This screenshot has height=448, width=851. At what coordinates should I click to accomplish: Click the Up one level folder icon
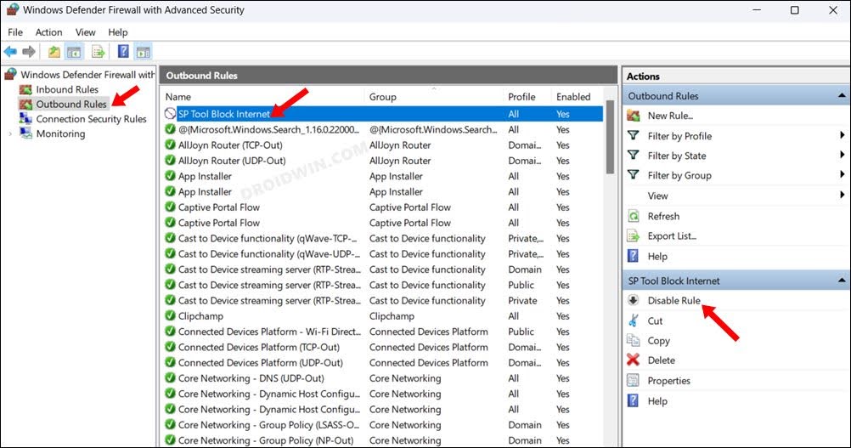pos(54,52)
